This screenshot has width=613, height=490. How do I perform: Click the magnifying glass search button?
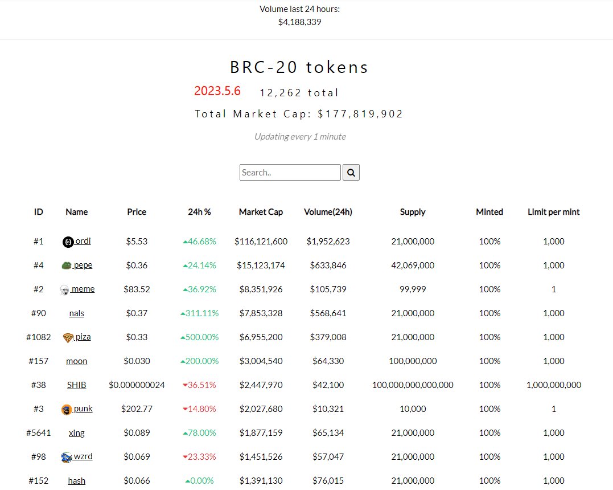coord(351,172)
